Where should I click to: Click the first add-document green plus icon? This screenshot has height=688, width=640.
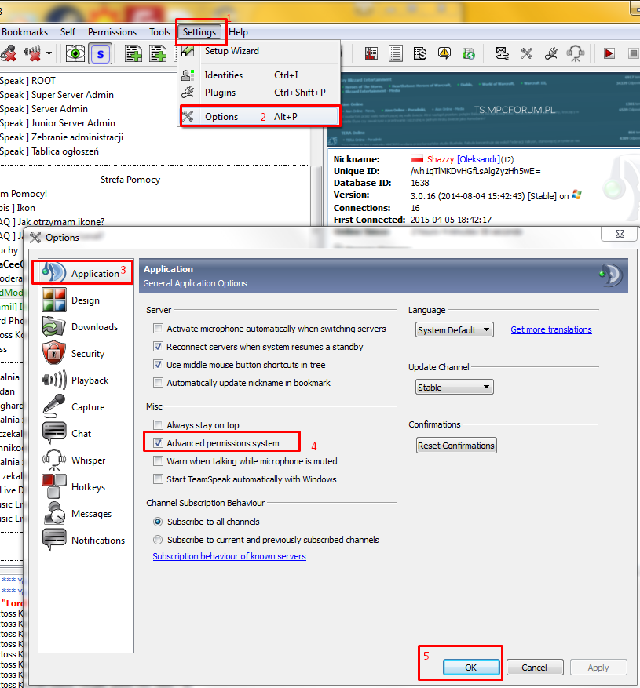(x=133, y=53)
